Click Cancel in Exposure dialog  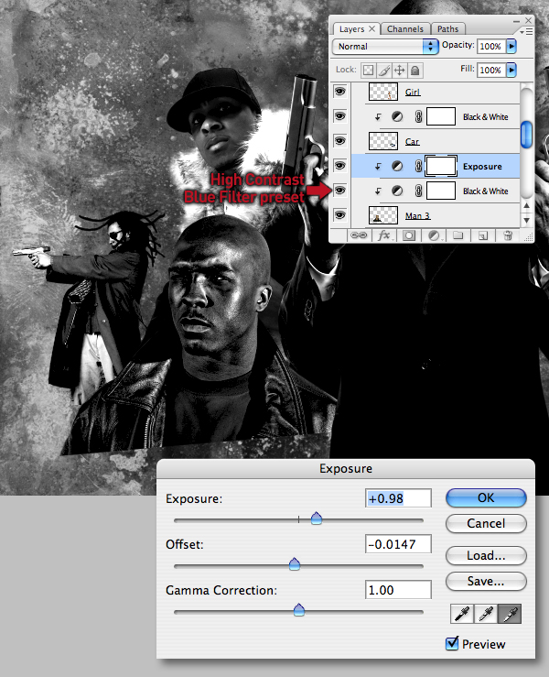pos(486,523)
